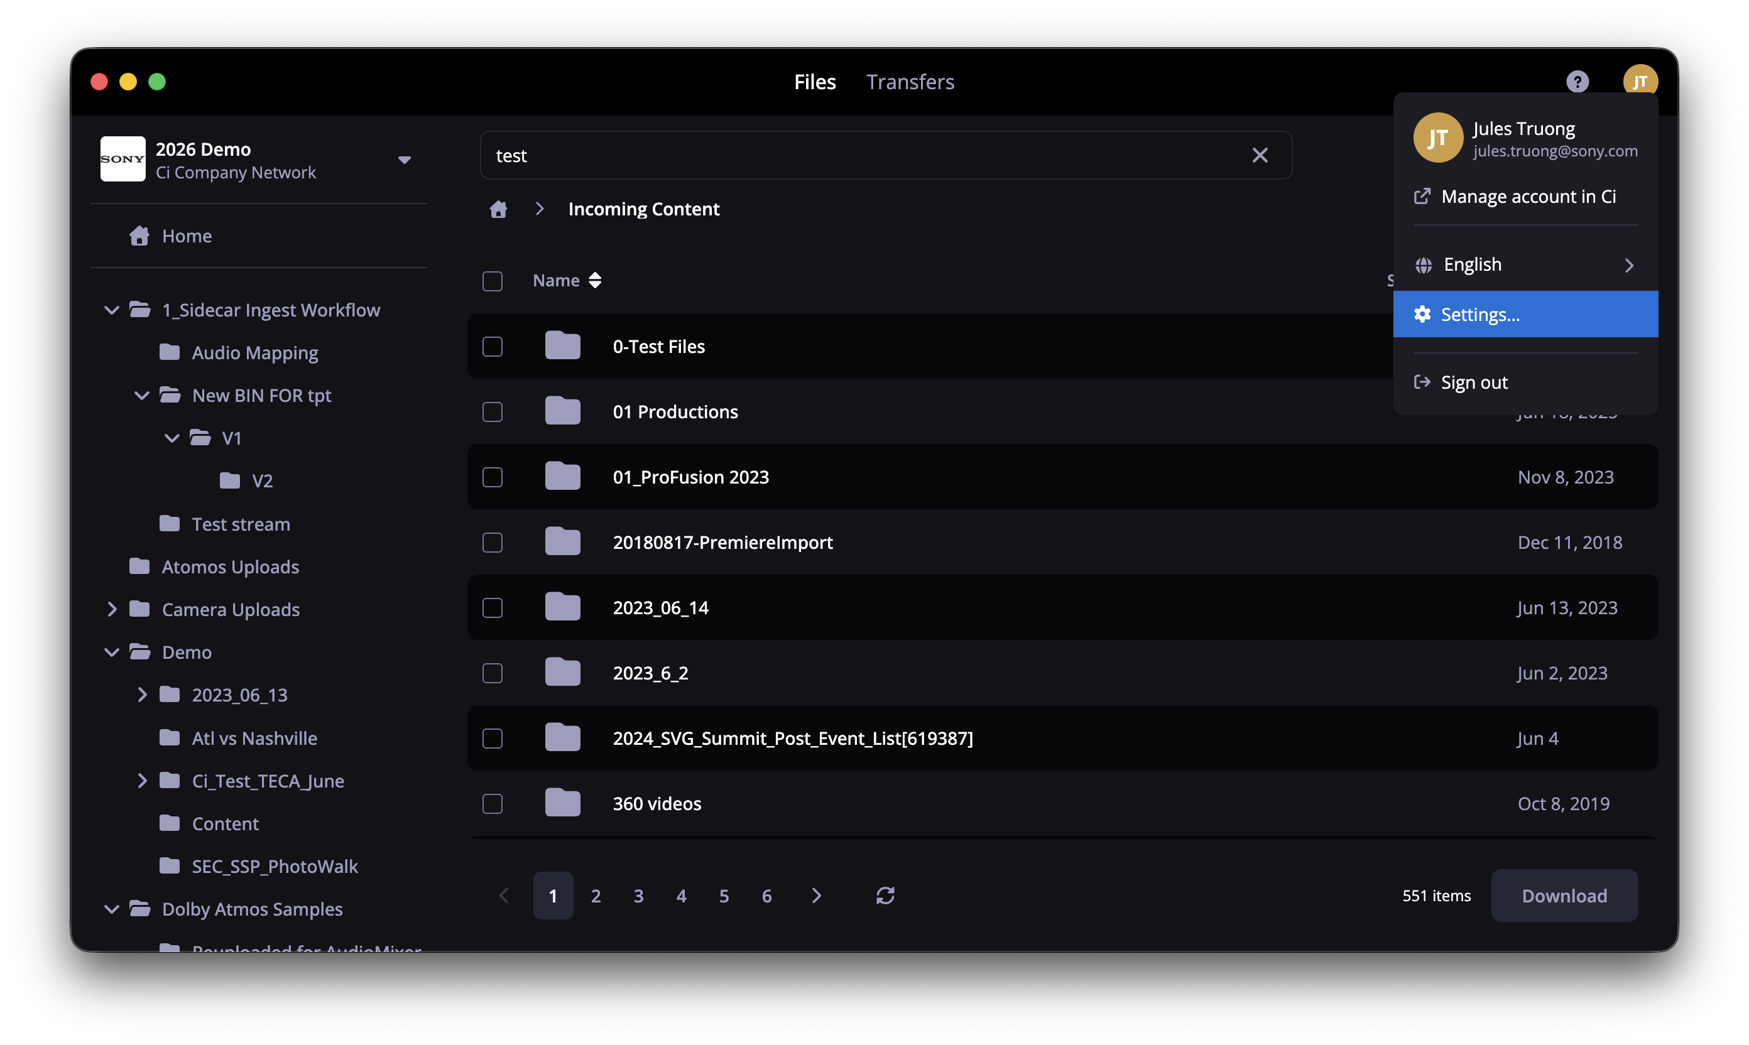Go to page 3 of results

pos(638,896)
